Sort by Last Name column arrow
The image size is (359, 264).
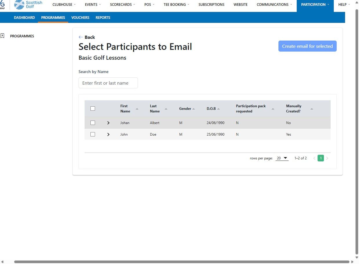[166, 109]
